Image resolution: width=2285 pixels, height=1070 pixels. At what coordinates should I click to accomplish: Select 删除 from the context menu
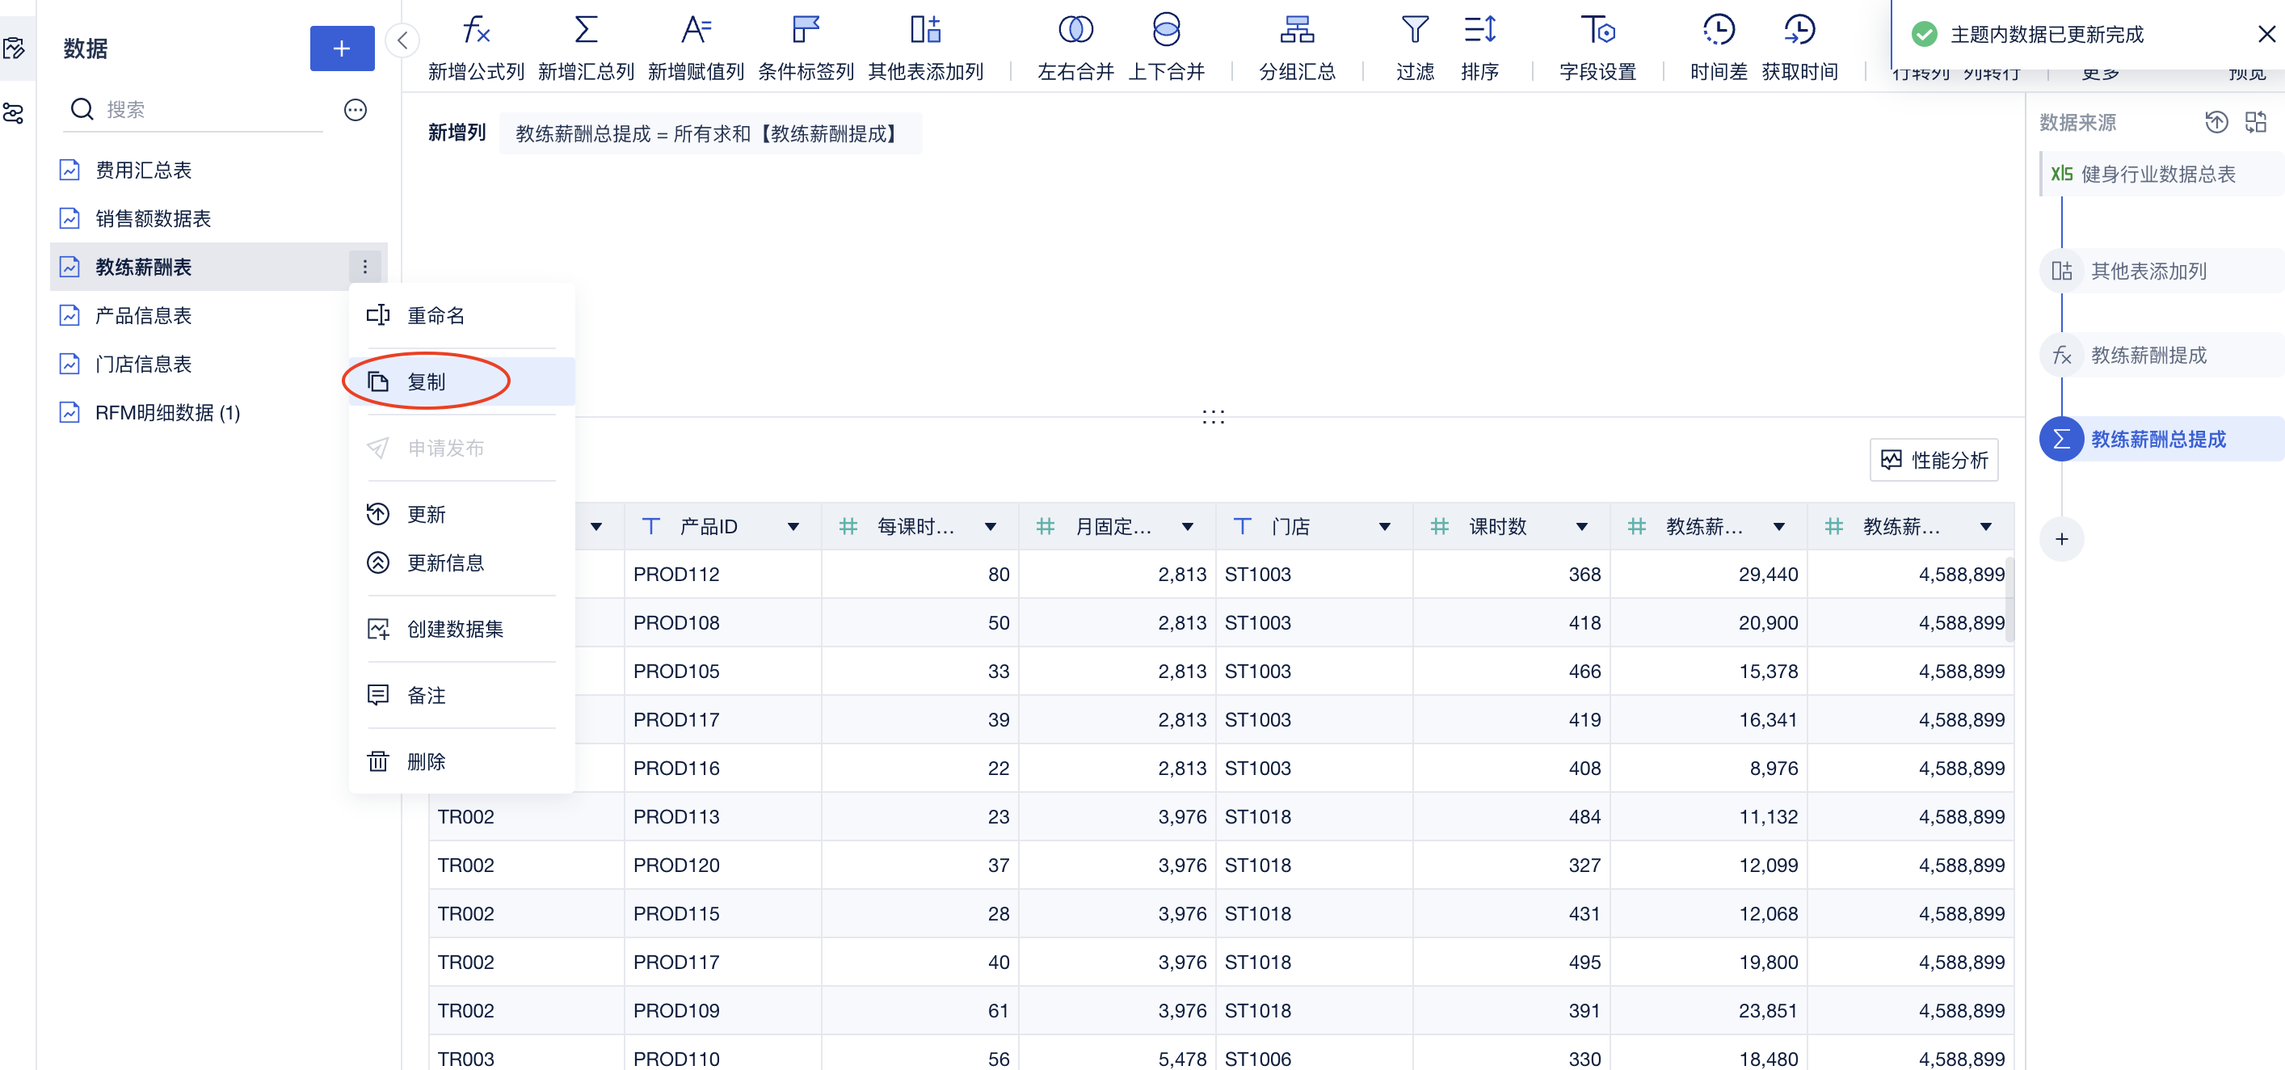427,762
